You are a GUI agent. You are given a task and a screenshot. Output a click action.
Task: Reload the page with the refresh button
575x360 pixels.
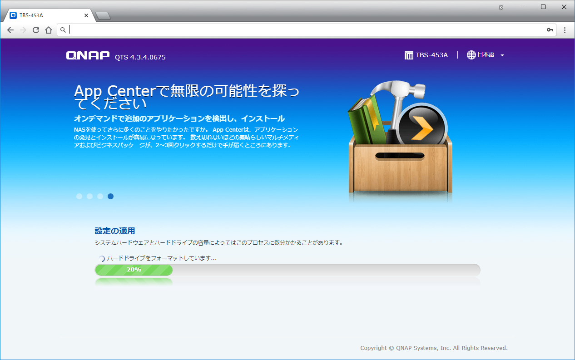[x=36, y=30]
